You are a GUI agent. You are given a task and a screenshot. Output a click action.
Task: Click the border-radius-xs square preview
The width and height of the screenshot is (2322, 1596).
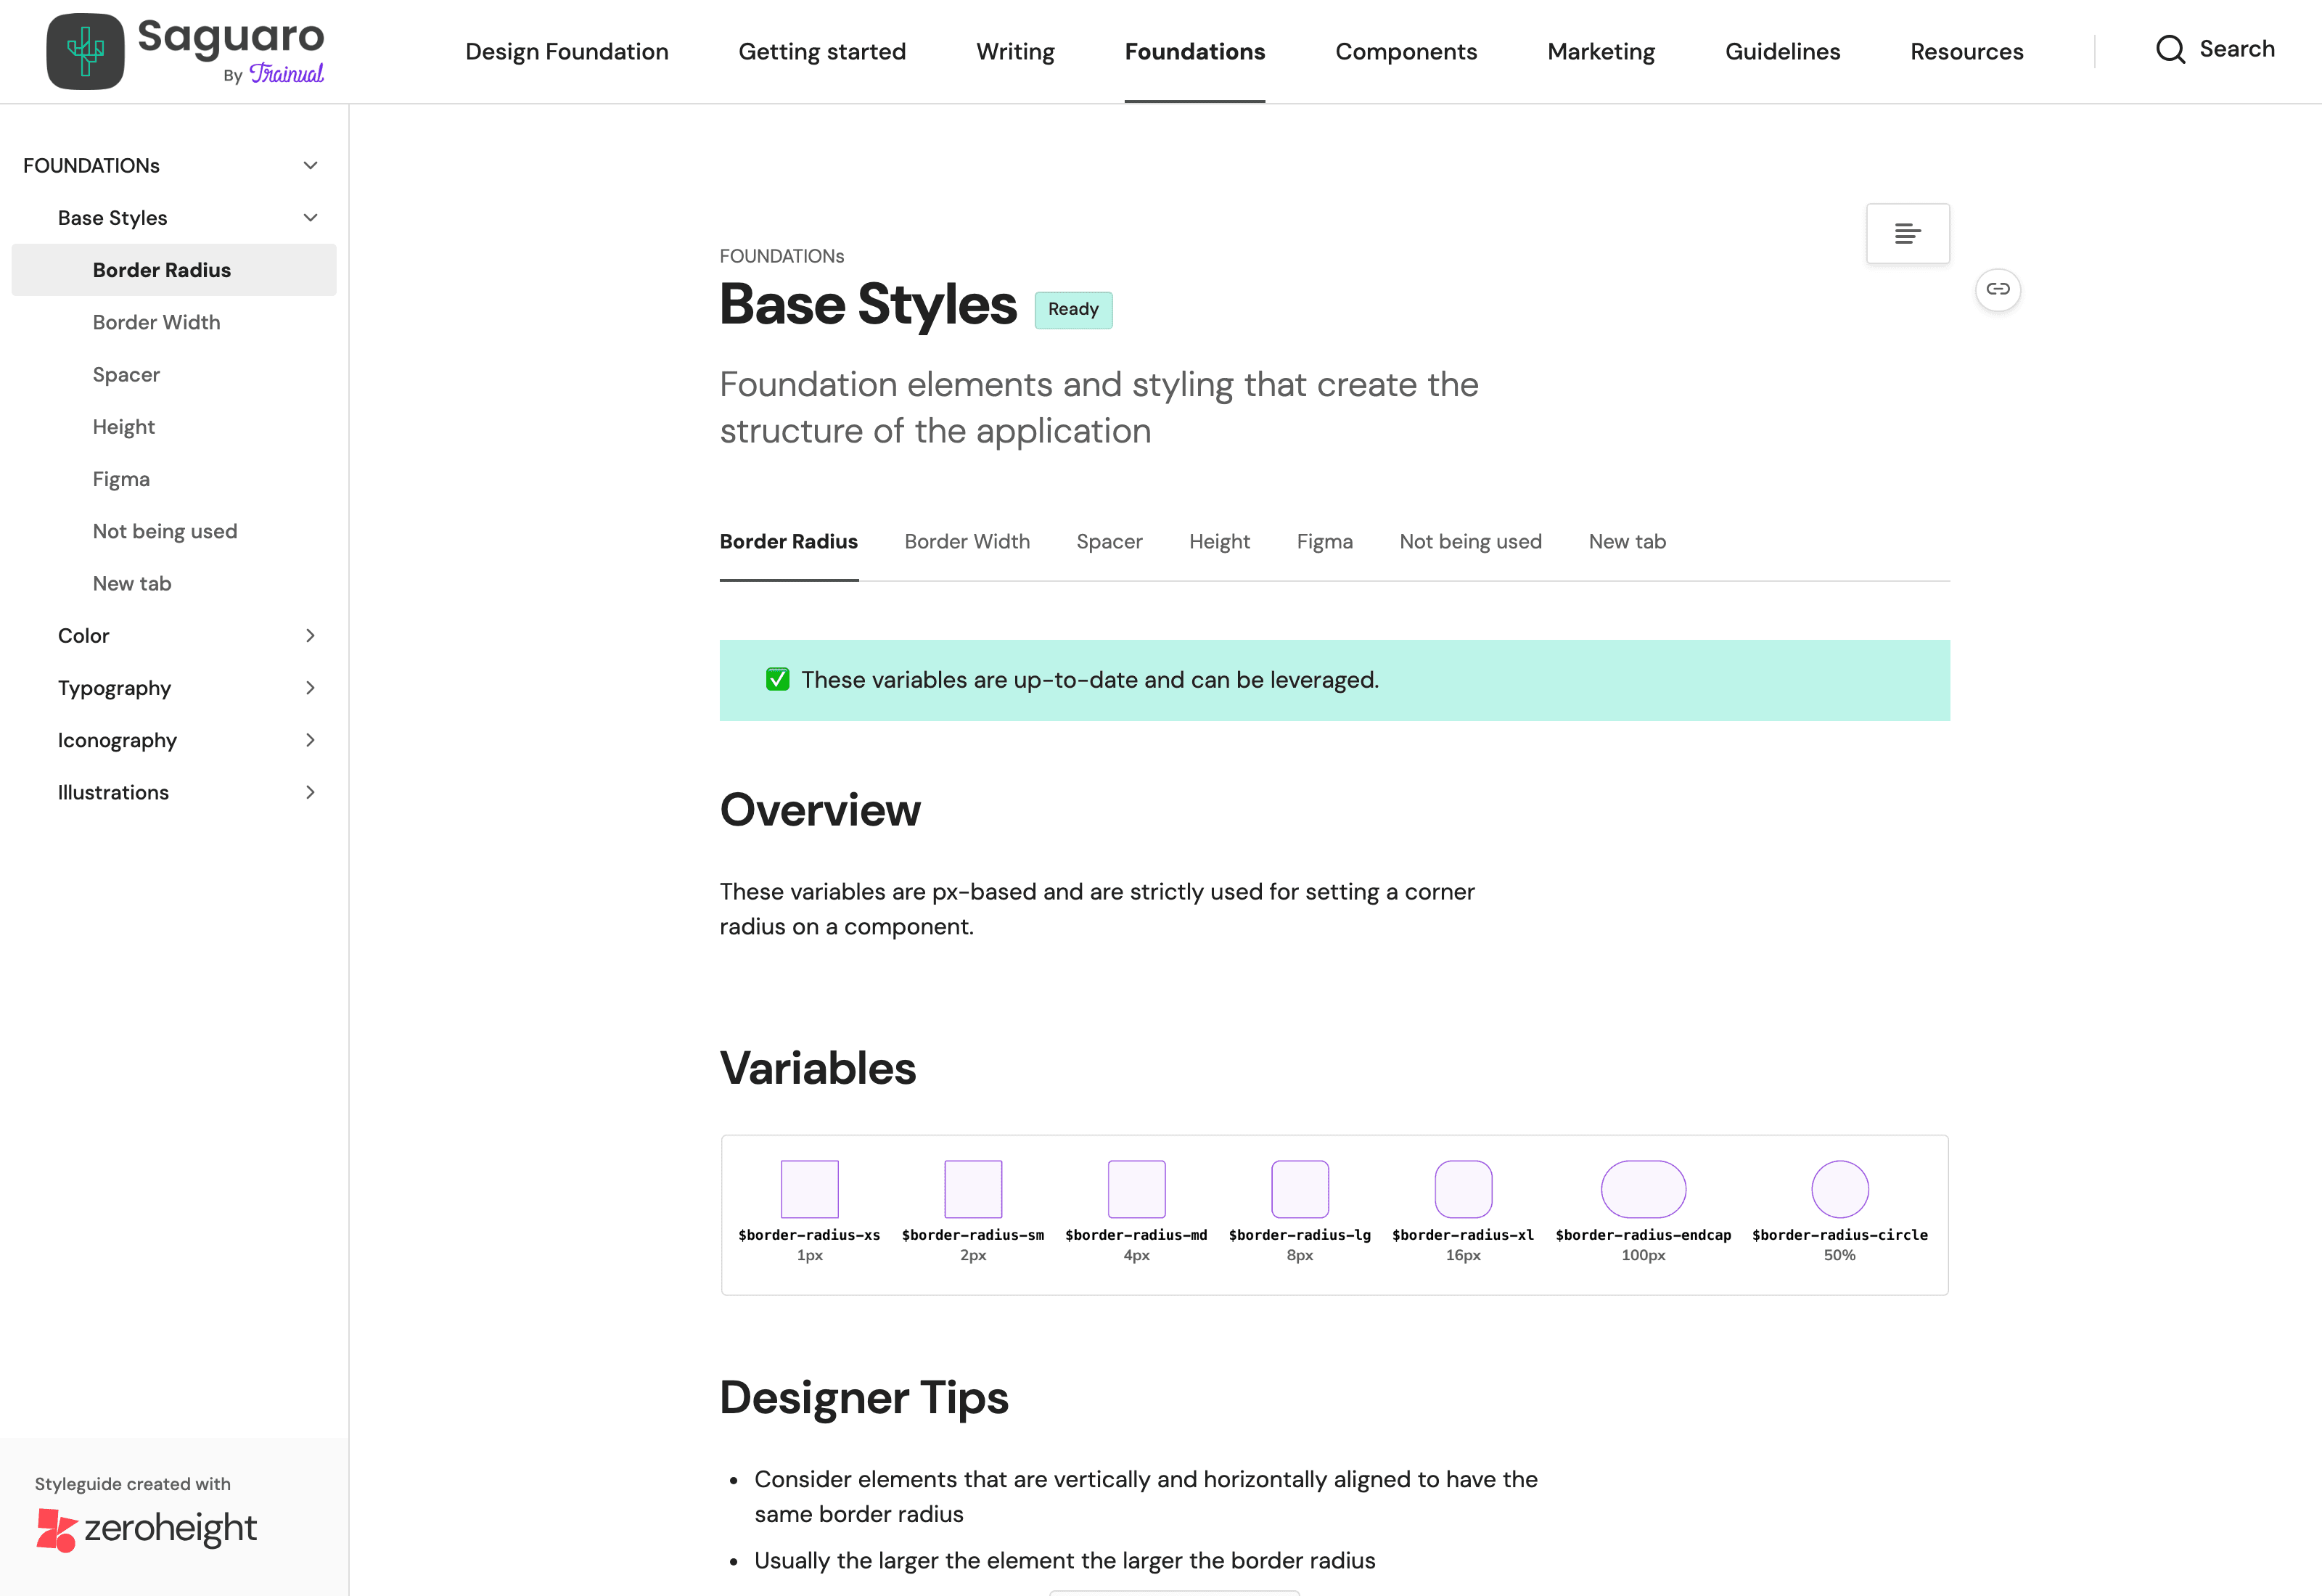[x=809, y=1189]
